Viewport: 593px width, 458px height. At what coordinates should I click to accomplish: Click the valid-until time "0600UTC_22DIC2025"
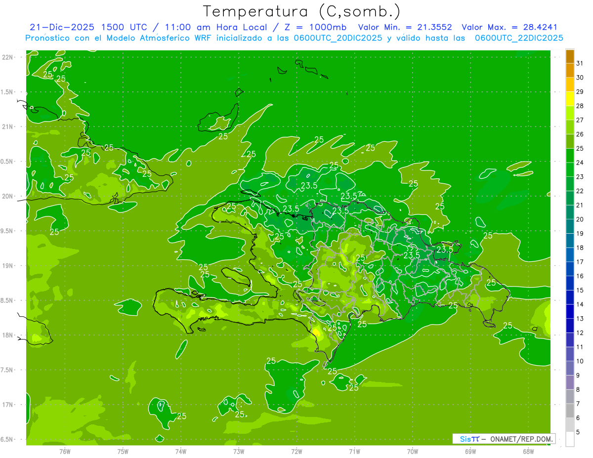pyautogui.click(x=519, y=38)
